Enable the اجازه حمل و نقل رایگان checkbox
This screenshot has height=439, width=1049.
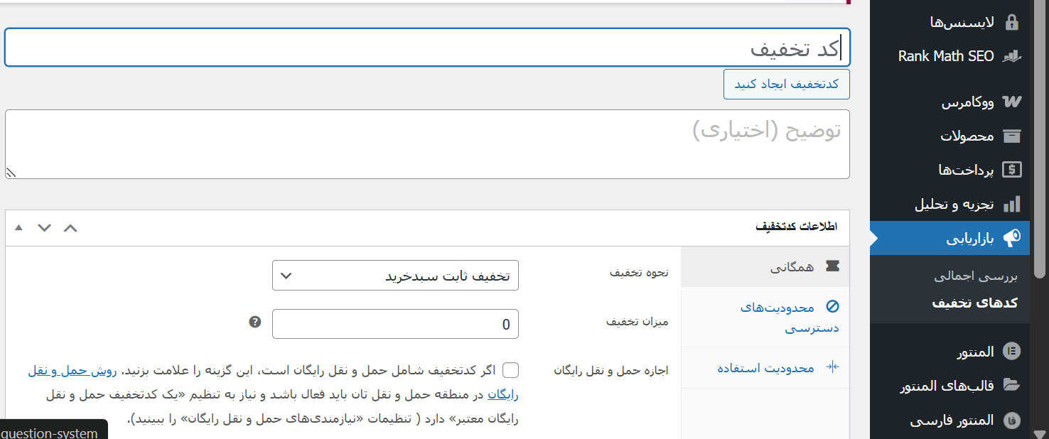point(510,370)
